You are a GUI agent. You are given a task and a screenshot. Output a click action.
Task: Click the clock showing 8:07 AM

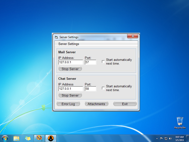[x=179, y=138]
